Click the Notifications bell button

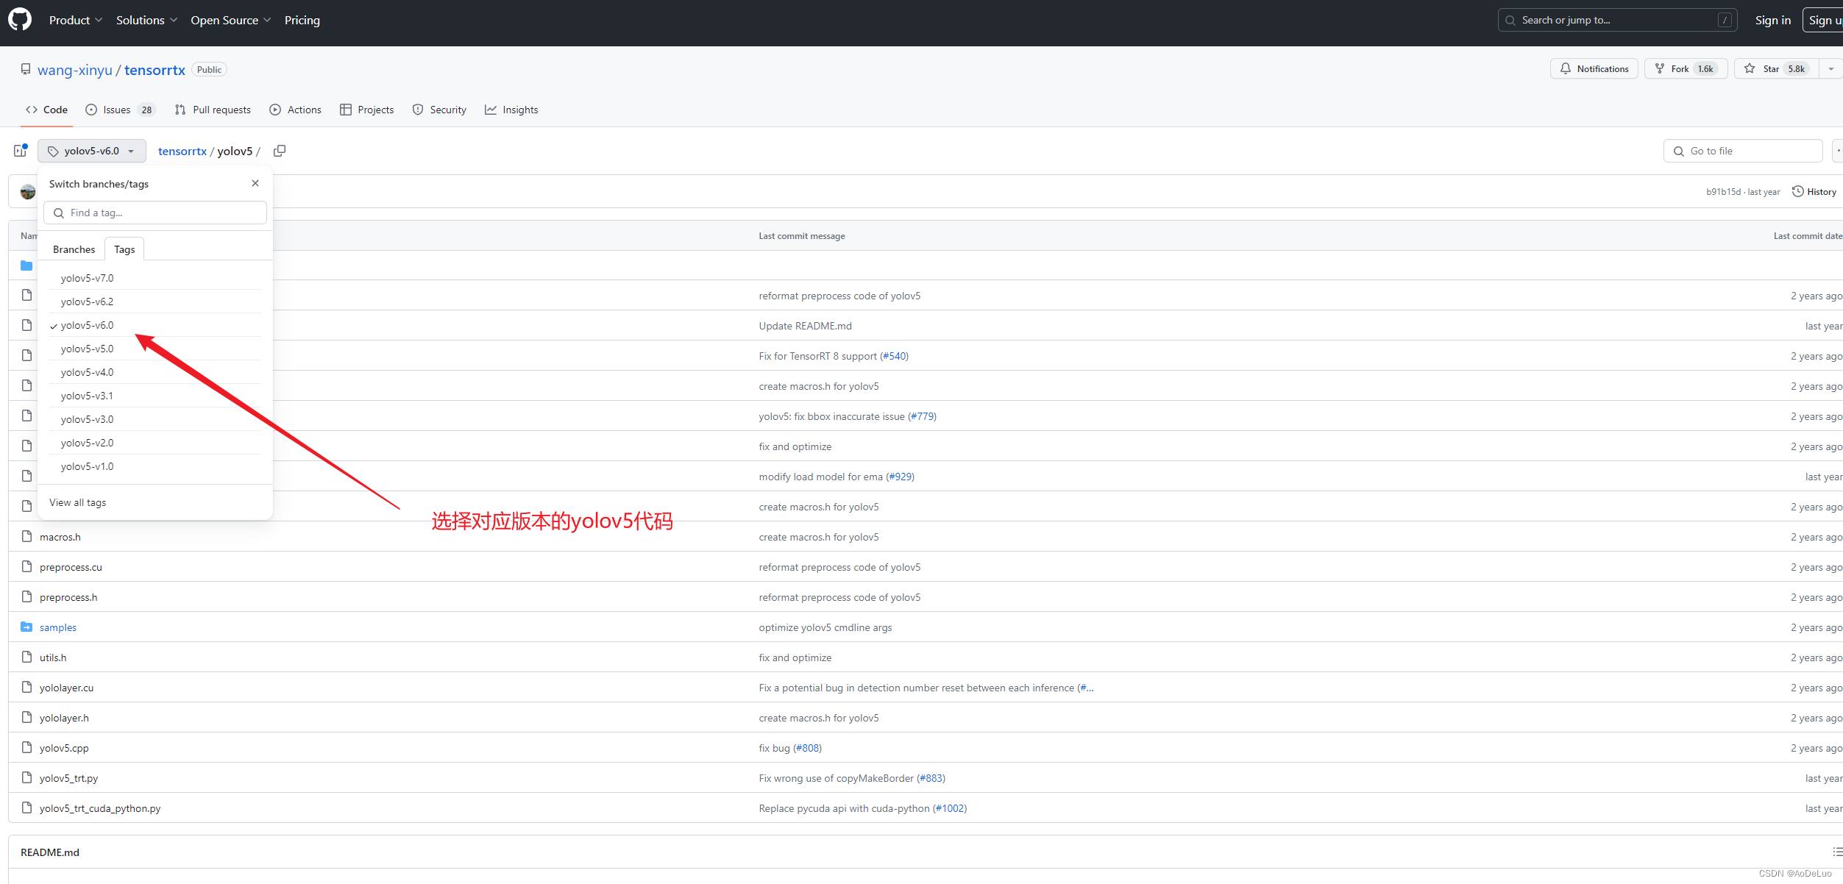[x=1594, y=68]
